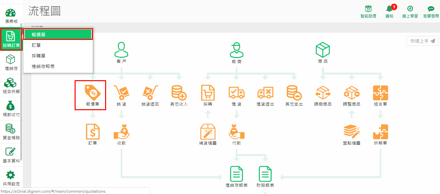
Task: Select 進銷存報表 in the flyout menu
Action: [58, 66]
